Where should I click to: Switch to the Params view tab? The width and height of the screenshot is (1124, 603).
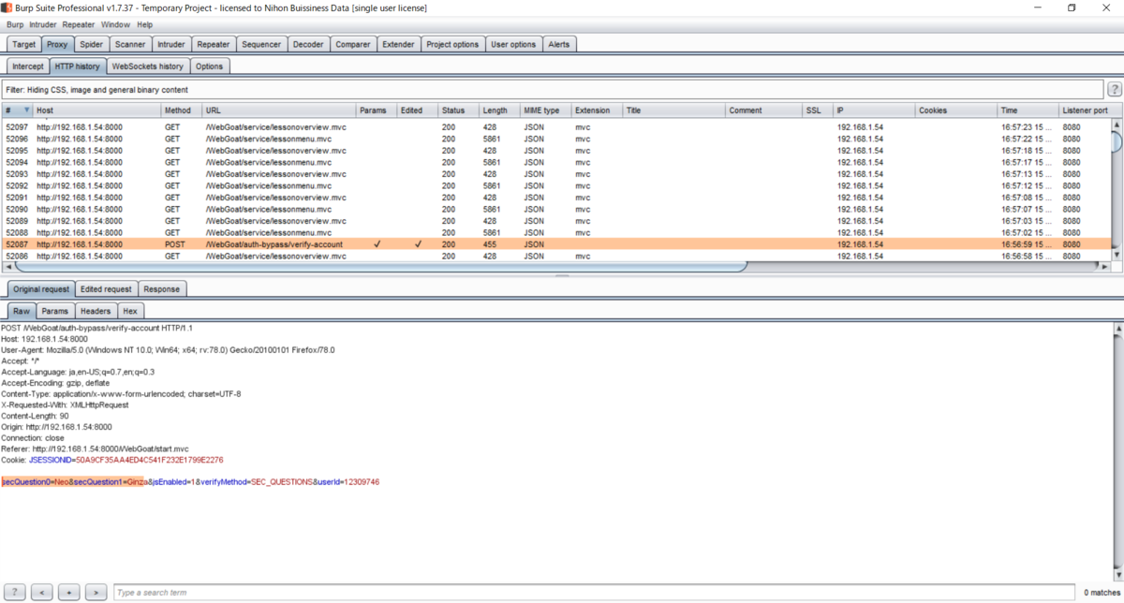(x=54, y=311)
